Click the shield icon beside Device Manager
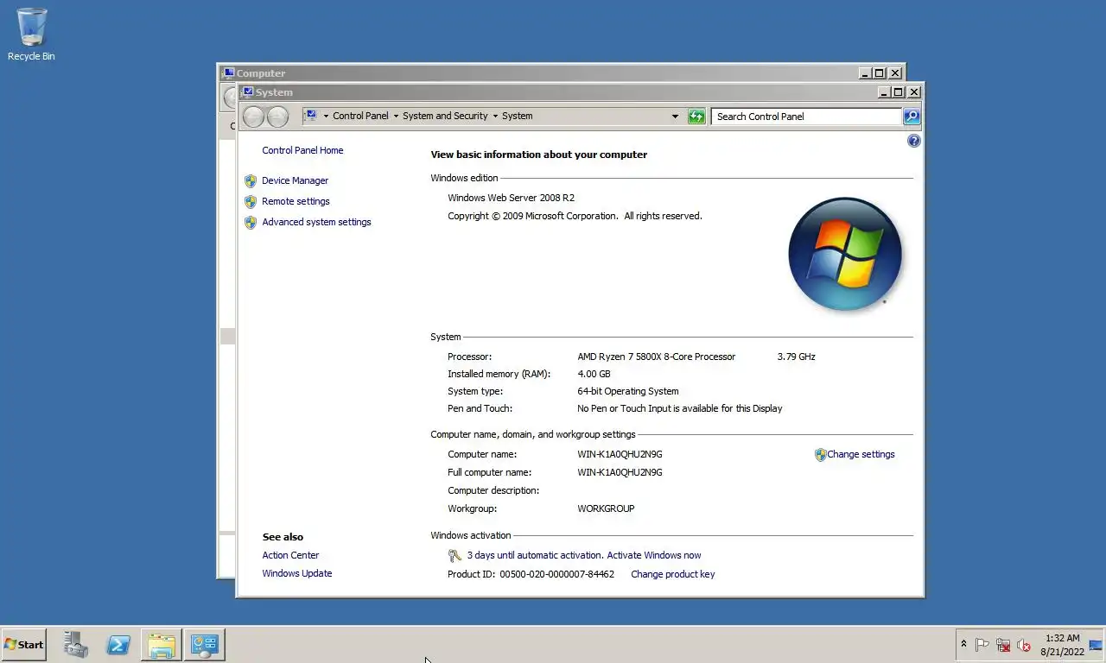1106x663 pixels. pyautogui.click(x=251, y=180)
